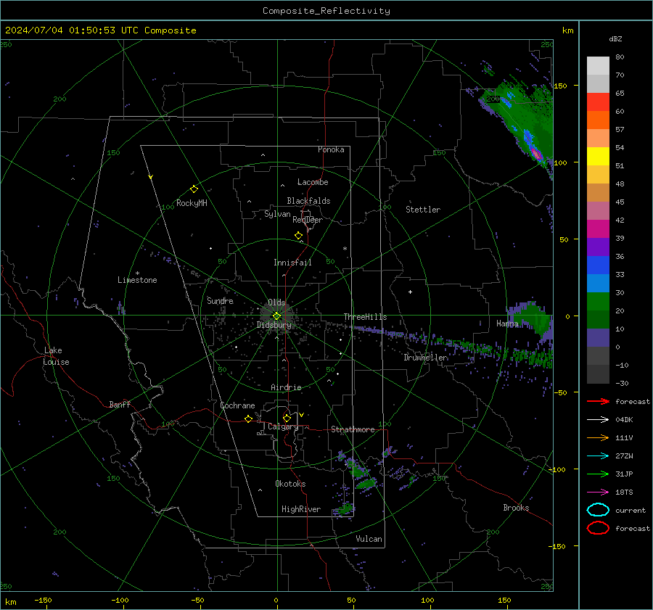Click the Blackfalds town label

[308, 201]
